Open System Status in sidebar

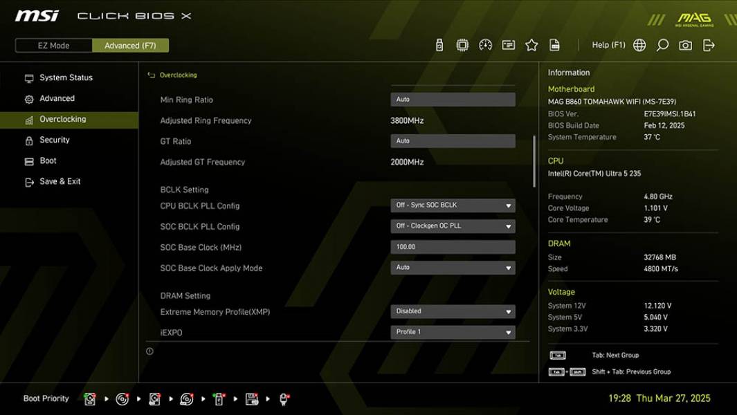coord(69,77)
